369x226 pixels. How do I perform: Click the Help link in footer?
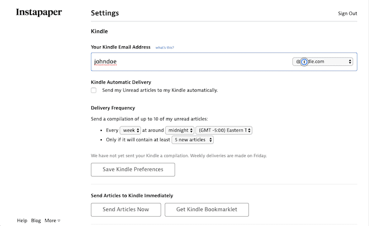22,221
